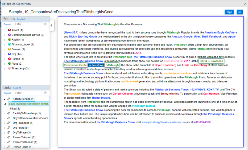Click the 'KDKA-TV' org text
This screenshot has height=150, width=248.
213,90
